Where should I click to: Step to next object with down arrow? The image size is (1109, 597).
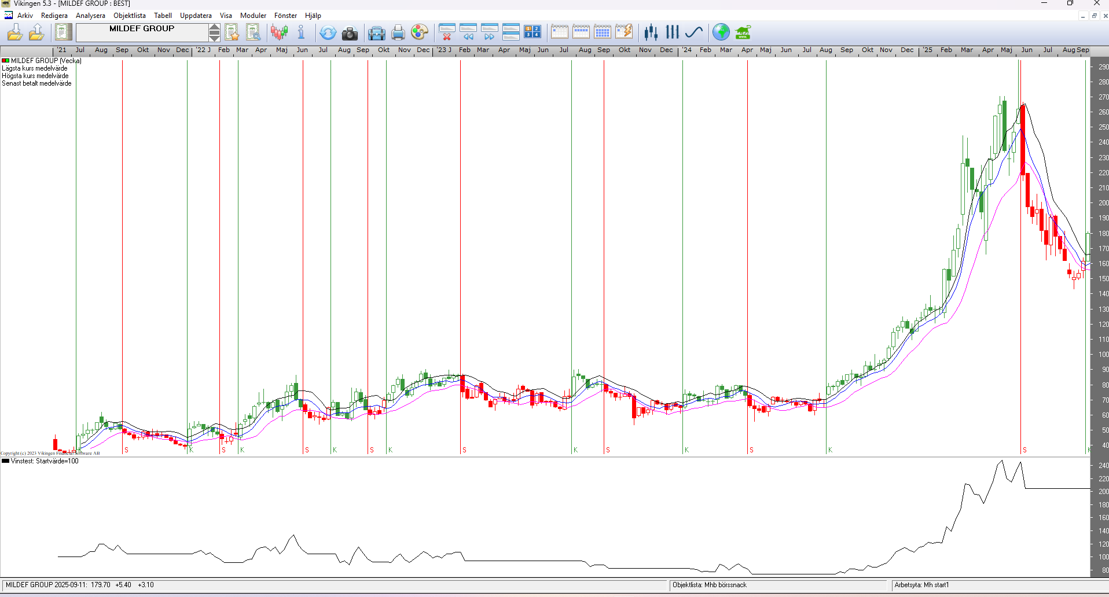(x=215, y=38)
